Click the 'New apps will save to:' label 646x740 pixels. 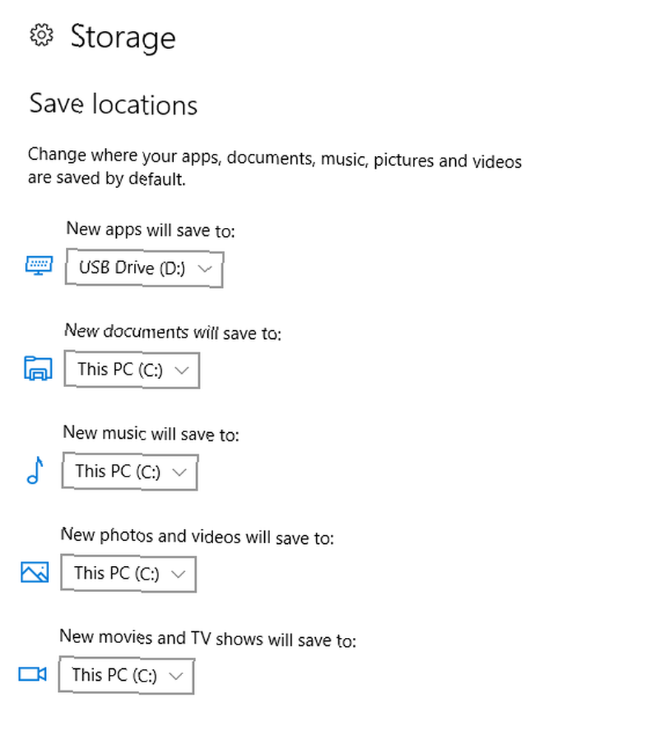click(x=150, y=229)
